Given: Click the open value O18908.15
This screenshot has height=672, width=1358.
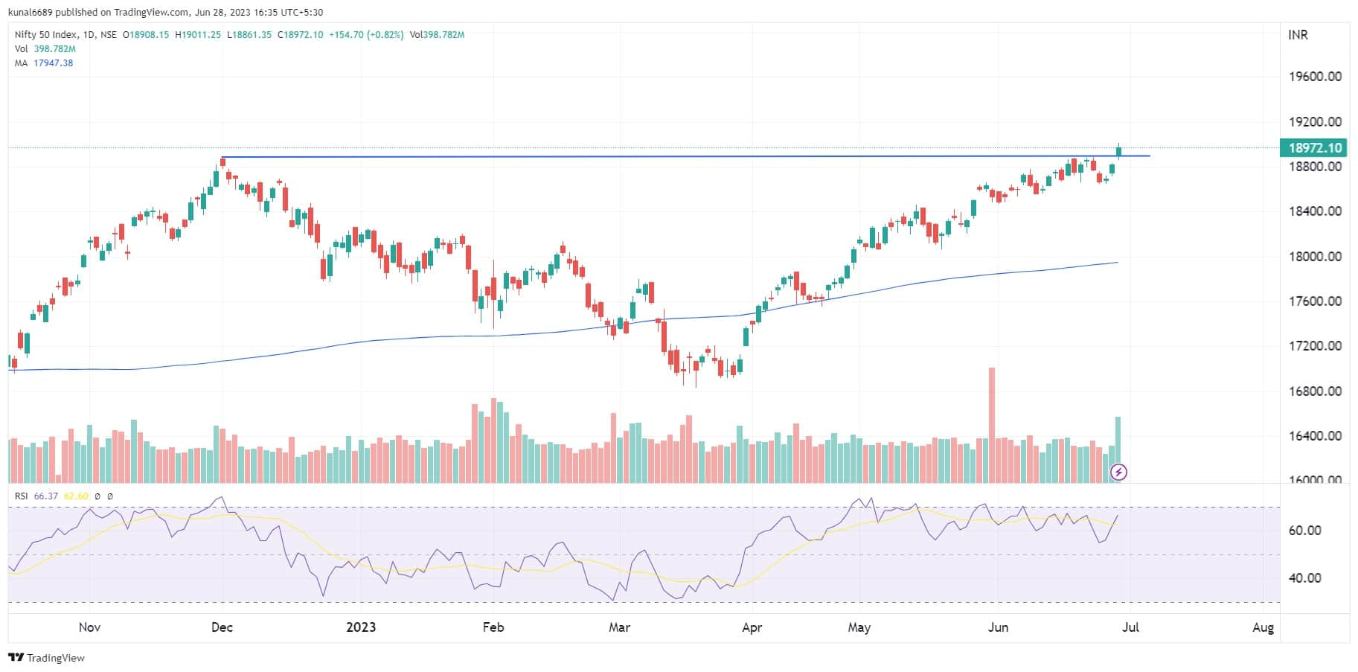Looking at the screenshot, I should coord(146,34).
